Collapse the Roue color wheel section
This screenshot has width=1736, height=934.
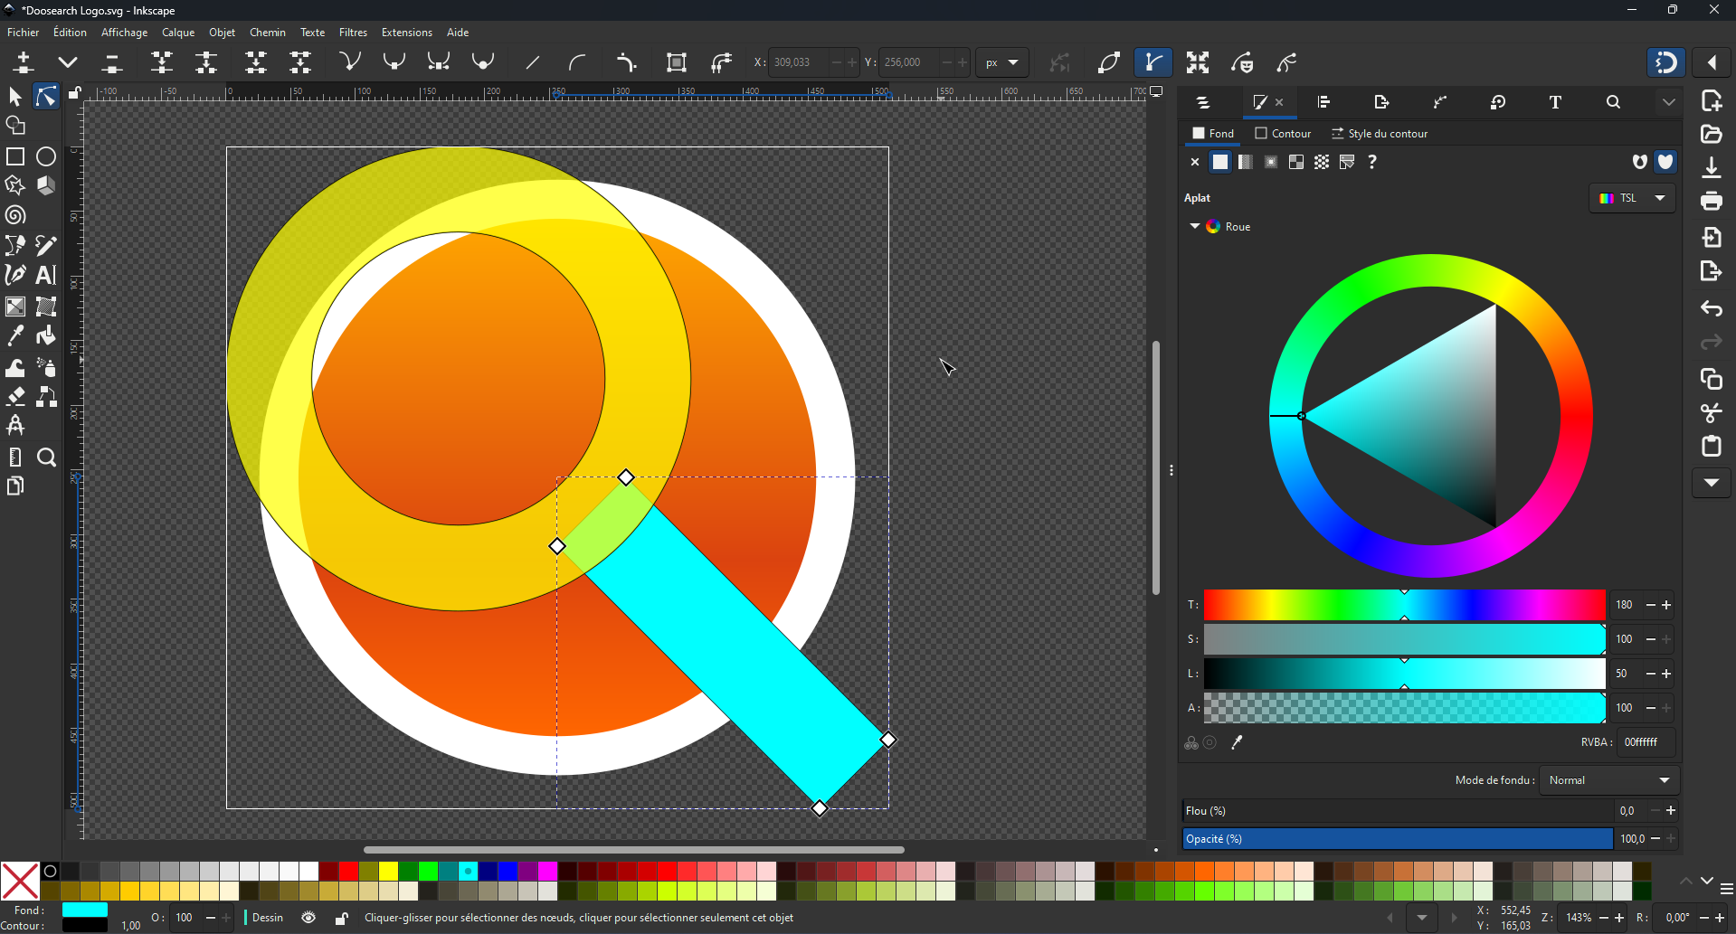[x=1194, y=226]
